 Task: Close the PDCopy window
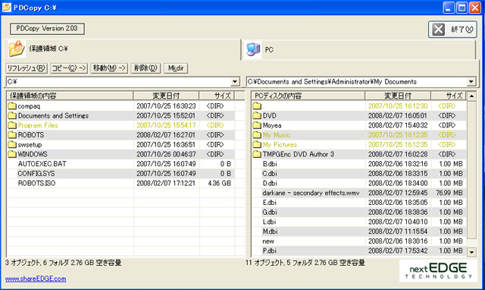click(x=475, y=8)
